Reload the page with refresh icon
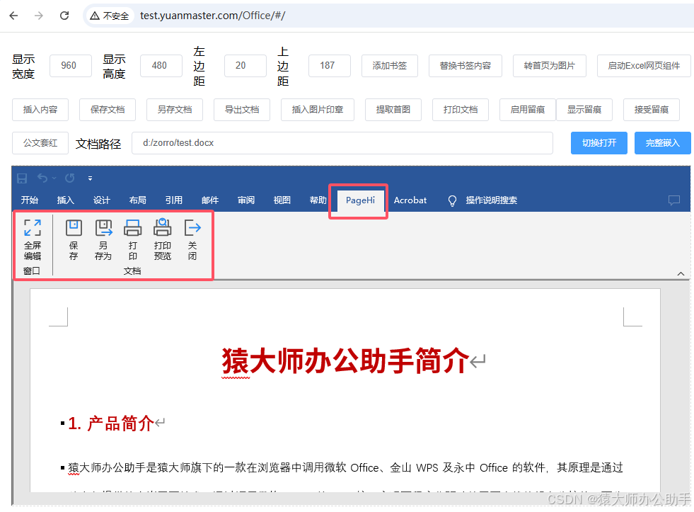694x512 pixels. pos(64,16)
